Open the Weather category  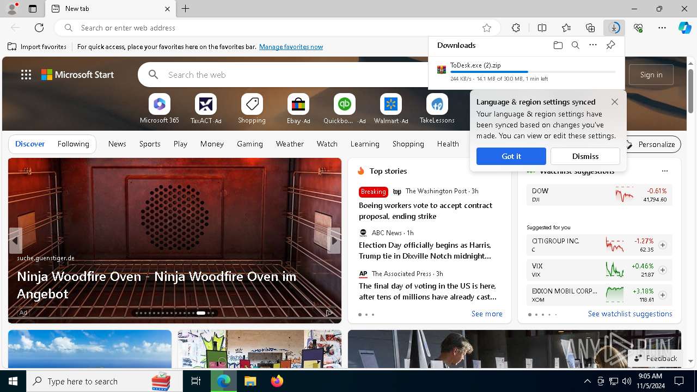coord(290,144)
